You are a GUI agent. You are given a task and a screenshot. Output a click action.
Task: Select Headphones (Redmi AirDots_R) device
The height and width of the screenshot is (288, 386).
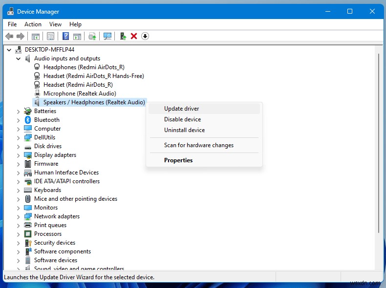(x=84, y=67)
